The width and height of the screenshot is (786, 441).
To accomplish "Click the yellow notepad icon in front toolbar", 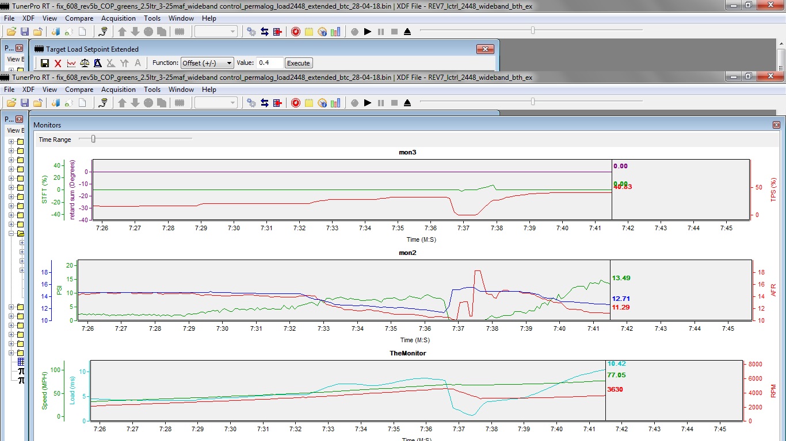I will coord(309,103).
